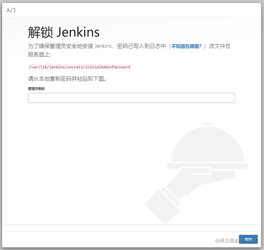
Task: Open the 不知道在哪里? help link
Action: (186, 46)
